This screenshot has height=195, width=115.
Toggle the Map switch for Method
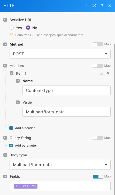pyautogui.click(x=98, y=44)
